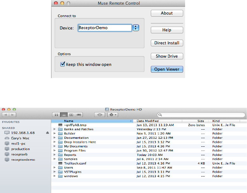The image size is (247, 193).
Task: Open Help in Muse Remote Control
Action: (x=167, y=30)
